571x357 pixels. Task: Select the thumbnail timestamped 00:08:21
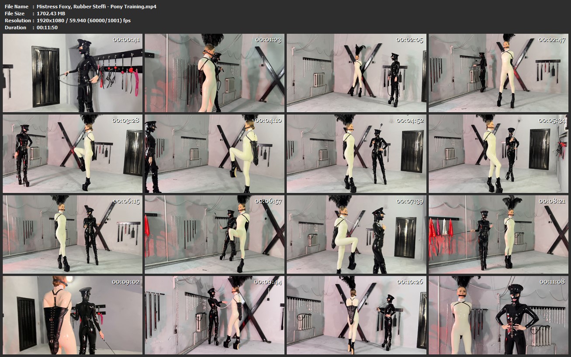pyautogui.click(x=498, y=234)
